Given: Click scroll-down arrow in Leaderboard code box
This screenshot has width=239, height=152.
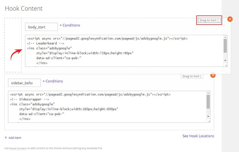Looking at the screenshot, I should 225,60.
